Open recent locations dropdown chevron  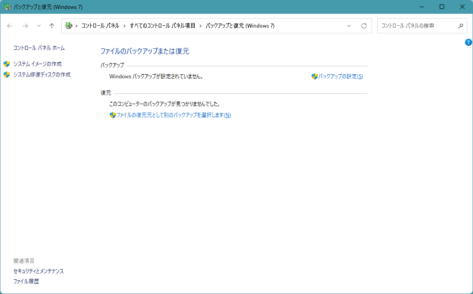click(39, 26)
